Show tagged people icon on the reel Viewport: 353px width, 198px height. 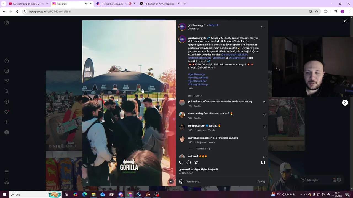point(87,182)
